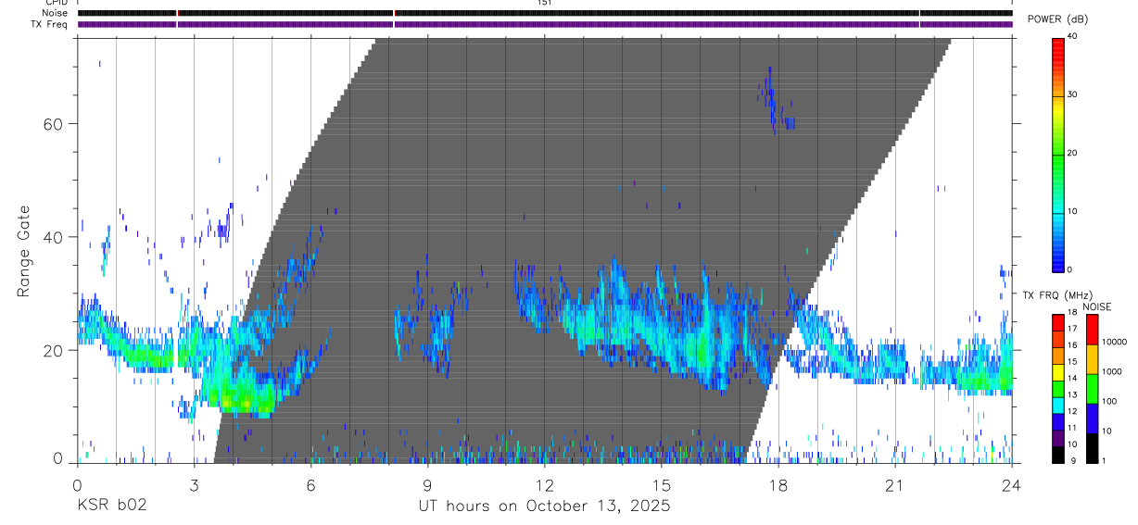Click TX FRQ scale tick label 9
1138x525 pixels.
[1073, 460]
